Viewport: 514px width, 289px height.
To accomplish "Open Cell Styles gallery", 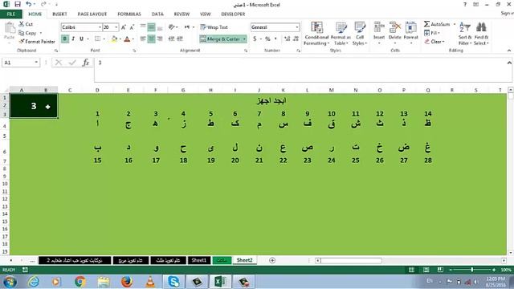I will (360, 34).
